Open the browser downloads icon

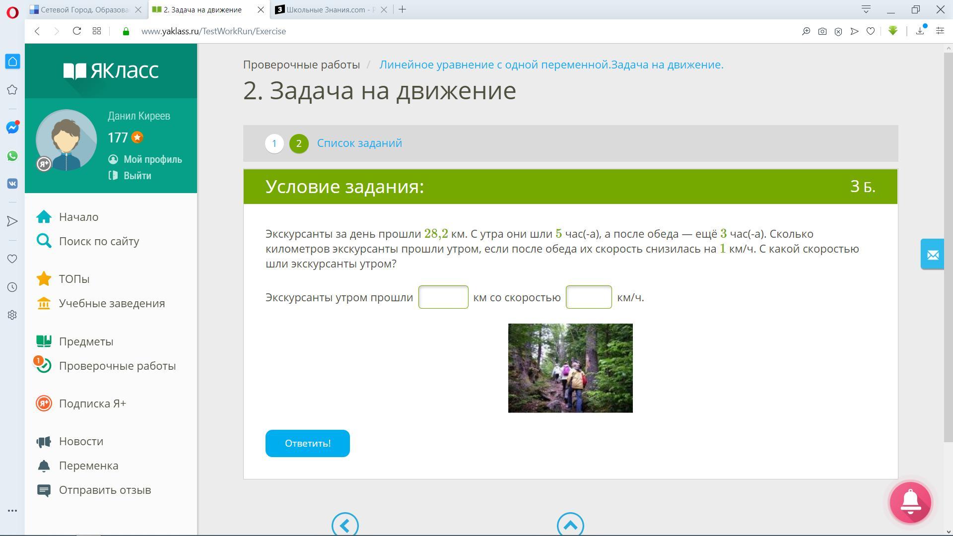click(920, 31)
